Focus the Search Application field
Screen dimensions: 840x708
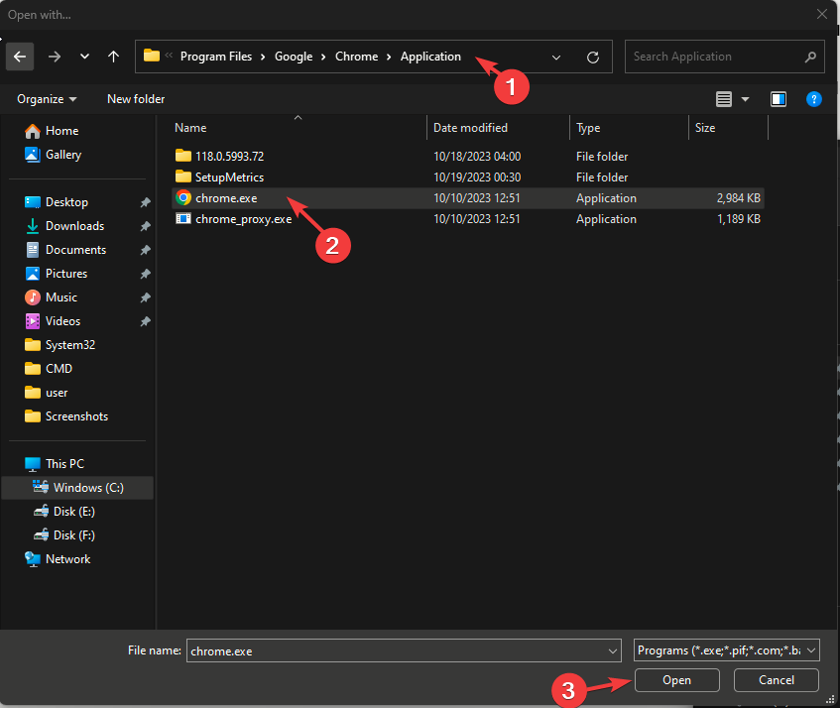(724, 57)
